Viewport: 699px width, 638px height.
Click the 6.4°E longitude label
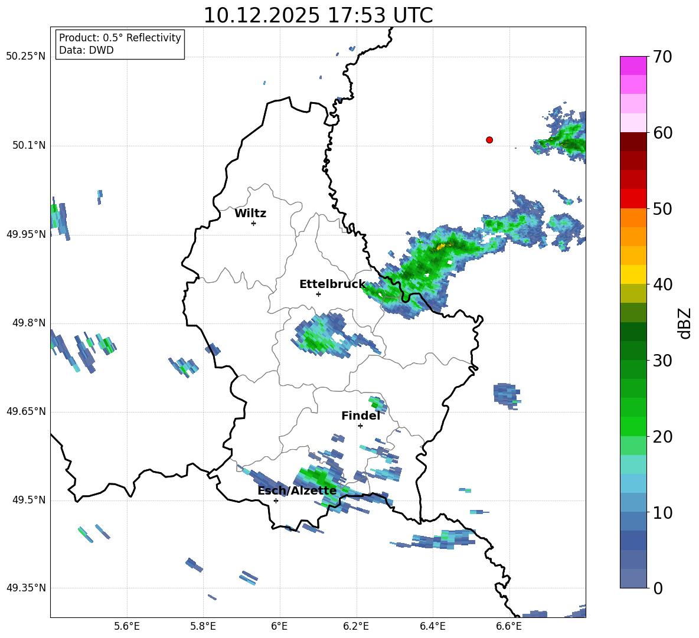click(x=432, y=626)
